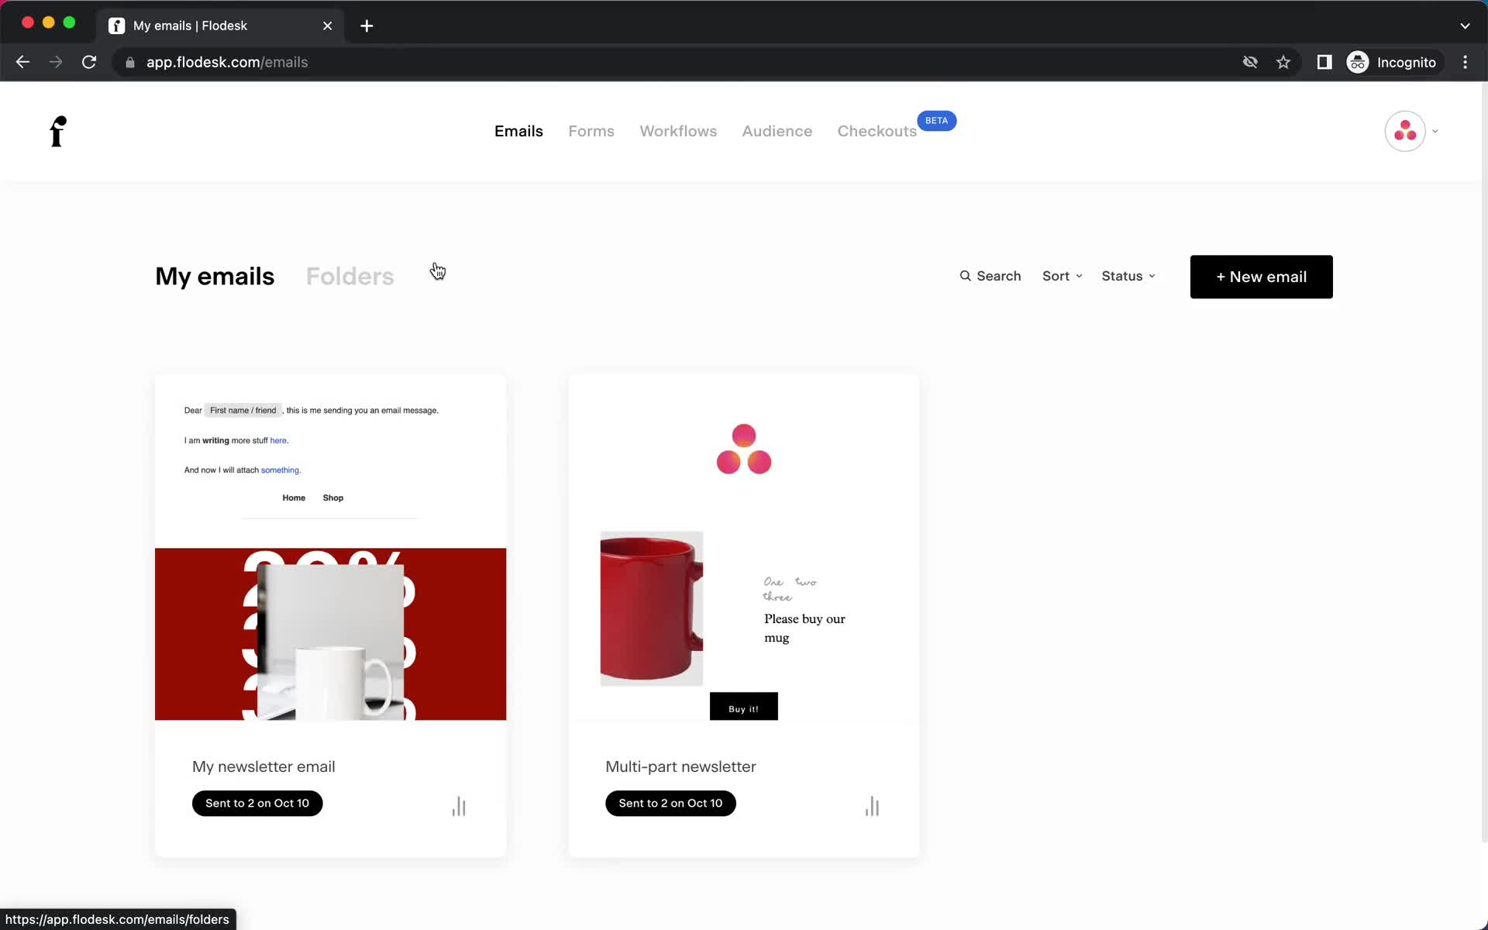Open the Audience section
1488x930 pixels.
click(x=777, y=131)
